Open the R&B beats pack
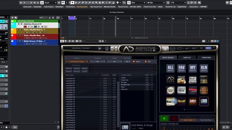This screenshot has height=130, width=232. [x=204, y=79]
